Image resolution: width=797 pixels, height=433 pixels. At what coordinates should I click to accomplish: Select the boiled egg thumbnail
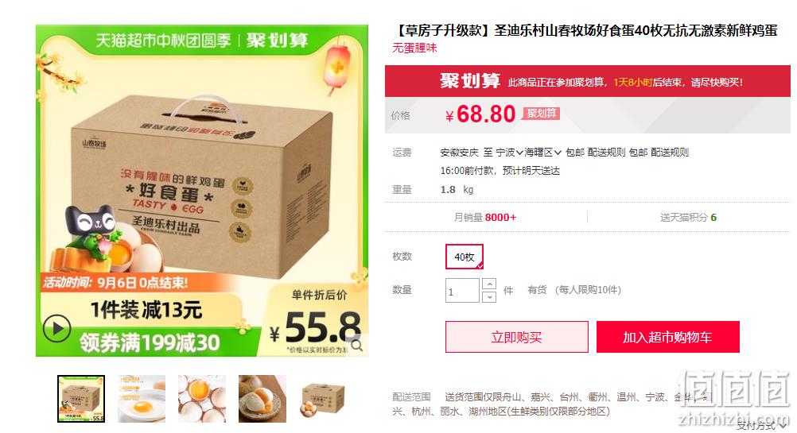tap(262, 399)
